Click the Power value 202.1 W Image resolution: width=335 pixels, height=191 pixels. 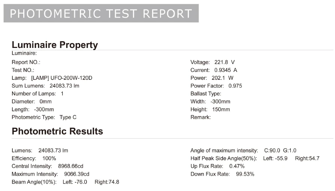[x=223, y=78]
